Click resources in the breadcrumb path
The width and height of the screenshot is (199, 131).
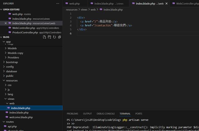point(72,10)
